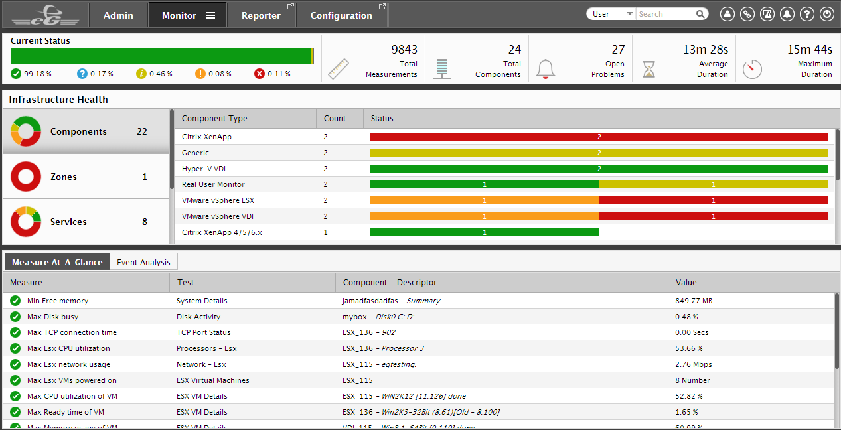
Task: Click the popout icon on the Configuration tab
Action: click(382, 7)
